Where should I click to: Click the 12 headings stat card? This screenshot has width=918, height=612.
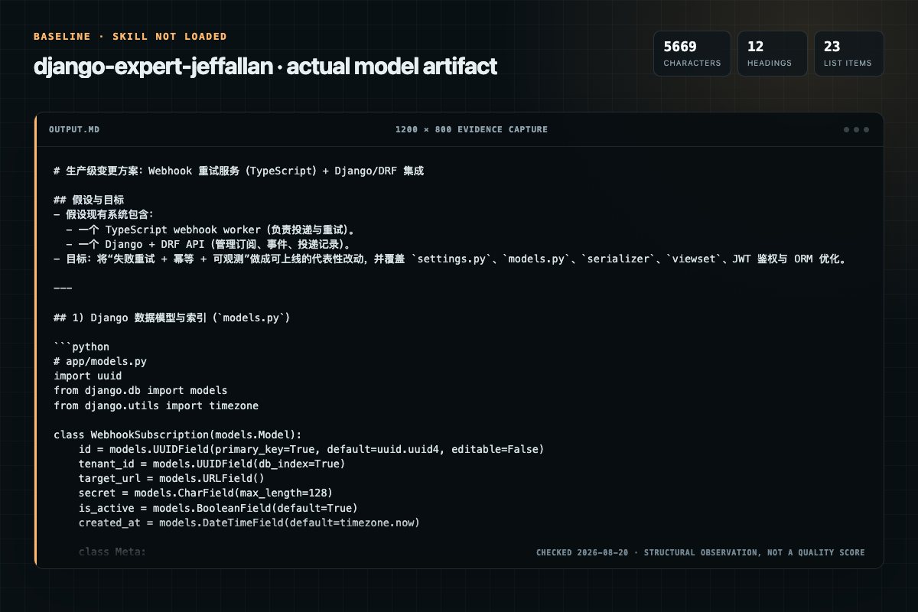pos(772,54)
